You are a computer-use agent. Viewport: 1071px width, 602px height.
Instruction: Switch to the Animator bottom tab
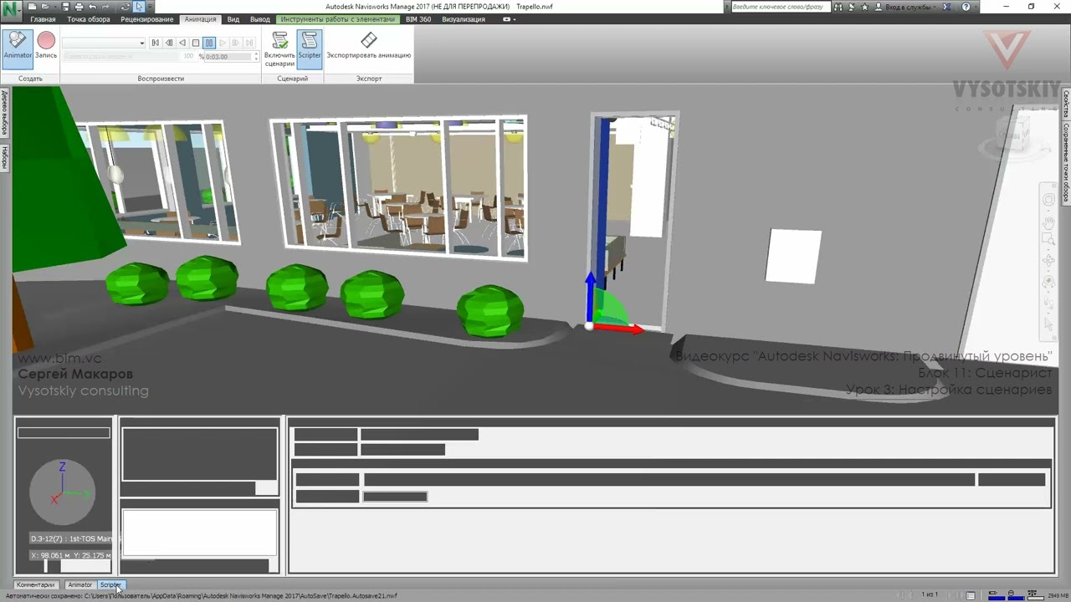click(79, 585)
